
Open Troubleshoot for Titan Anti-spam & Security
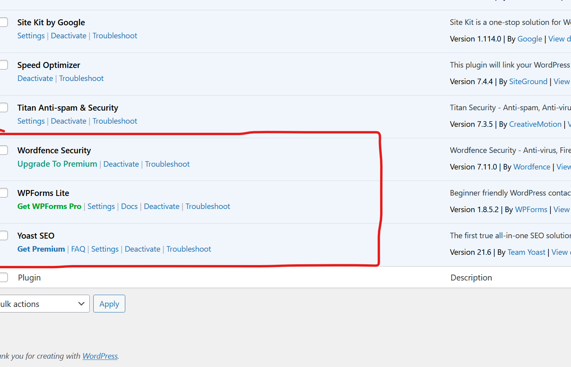115,121
